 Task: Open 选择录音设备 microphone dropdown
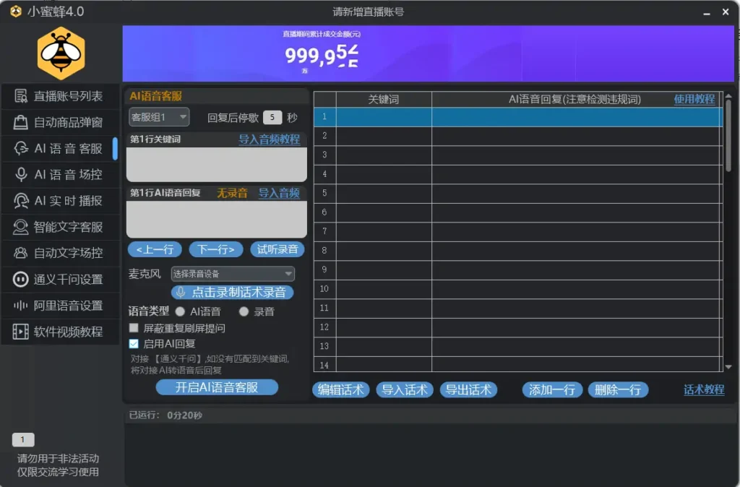tap(233, 274)
